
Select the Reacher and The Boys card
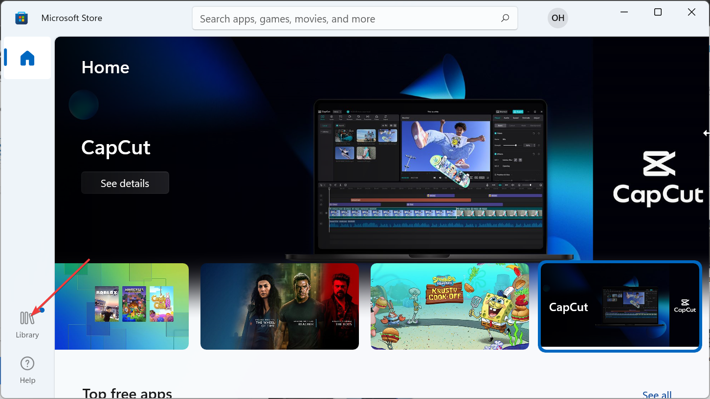click(280, 306)
